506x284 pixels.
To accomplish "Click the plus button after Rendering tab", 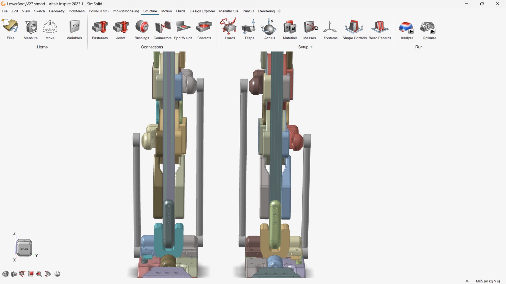I will 279,11.
